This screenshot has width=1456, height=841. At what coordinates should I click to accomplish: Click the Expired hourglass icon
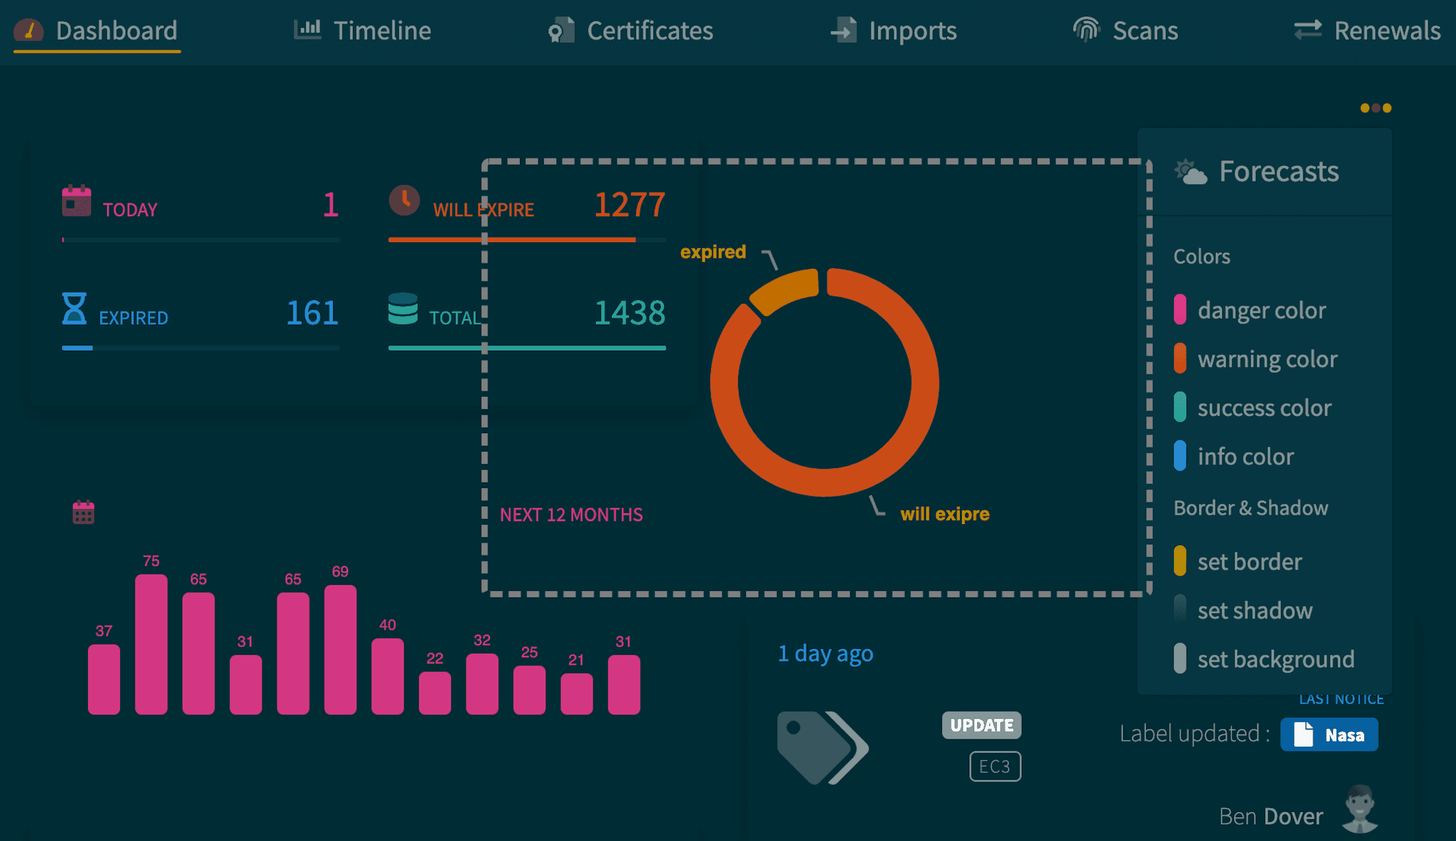tap(74, 308)
